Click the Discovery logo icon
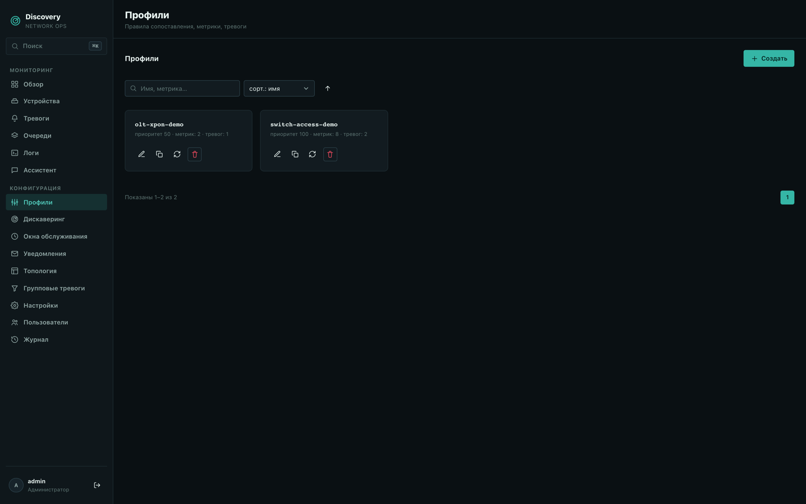 point(15,21)
